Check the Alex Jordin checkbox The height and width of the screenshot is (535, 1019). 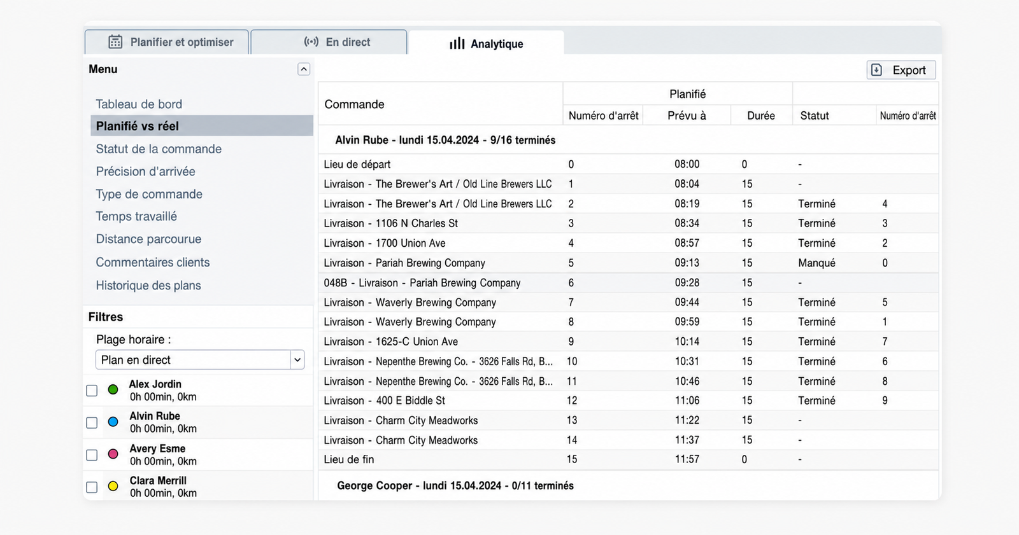pos(92,391)
